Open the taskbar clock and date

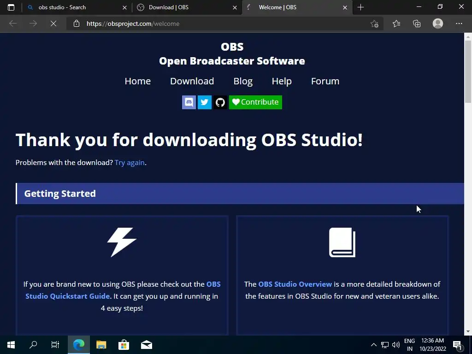tap(432, 345)
